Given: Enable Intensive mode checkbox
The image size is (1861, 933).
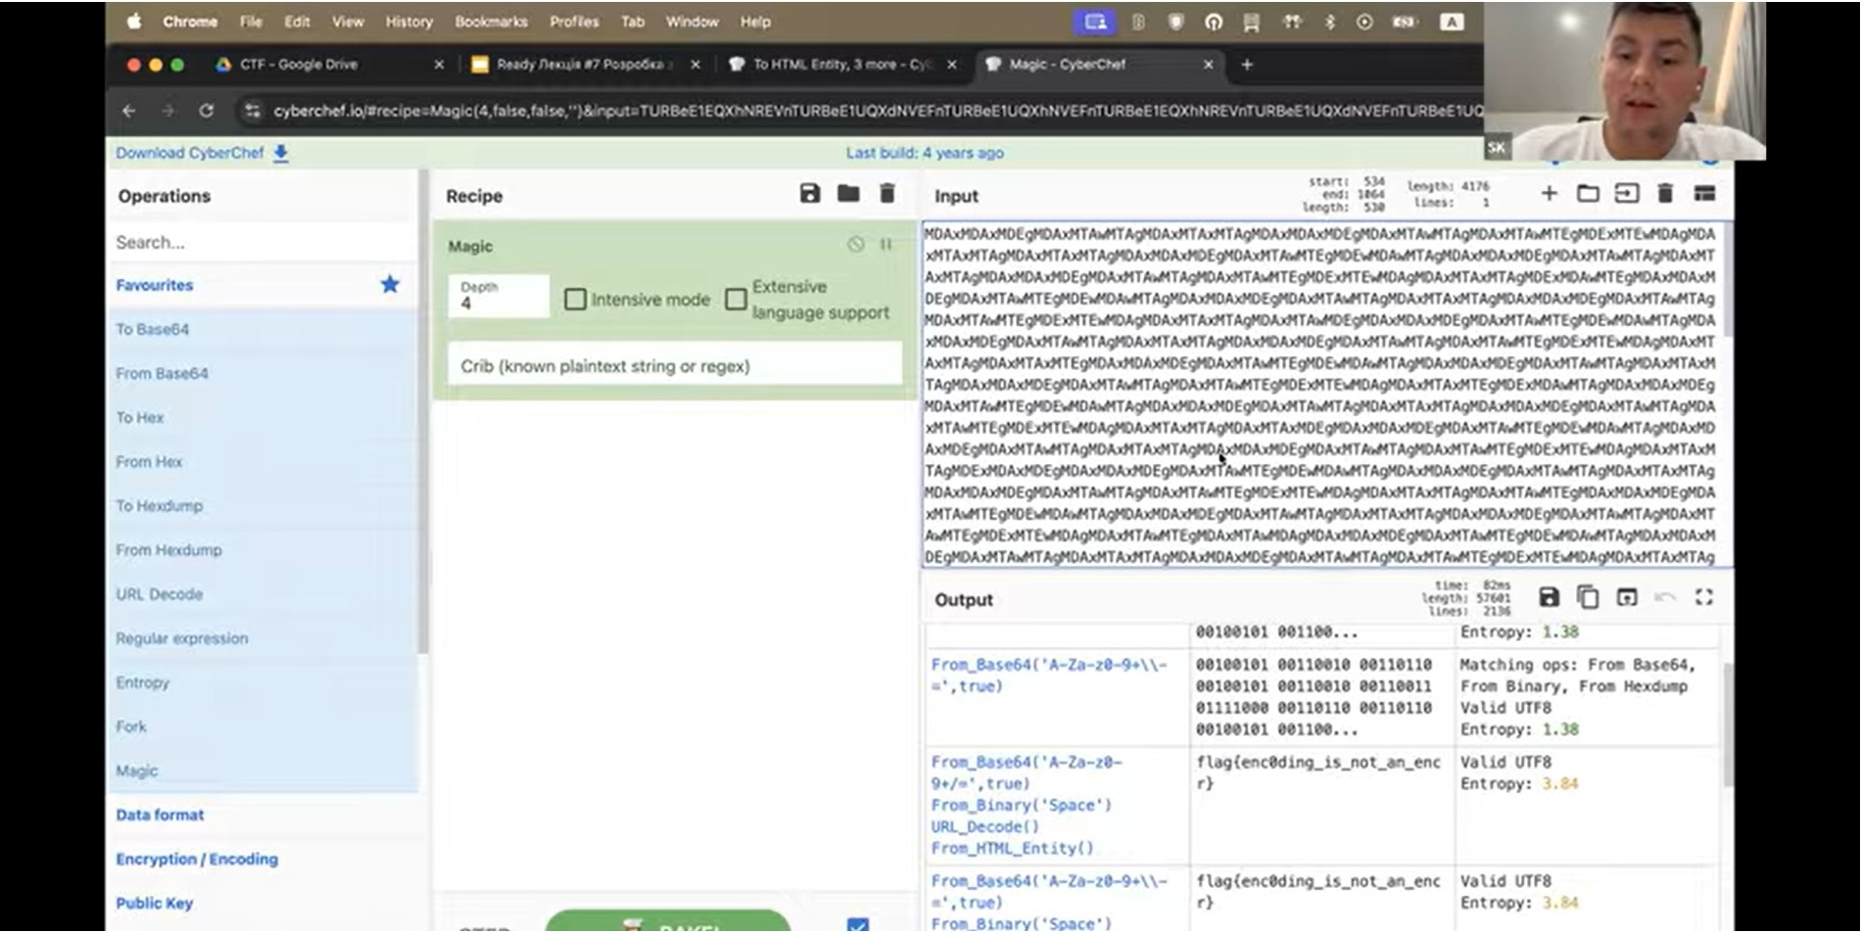Looking at the screenshot, I should tap(576, 300).
